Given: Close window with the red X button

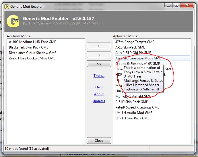Looking at the screenshot, I should [187, 5].
